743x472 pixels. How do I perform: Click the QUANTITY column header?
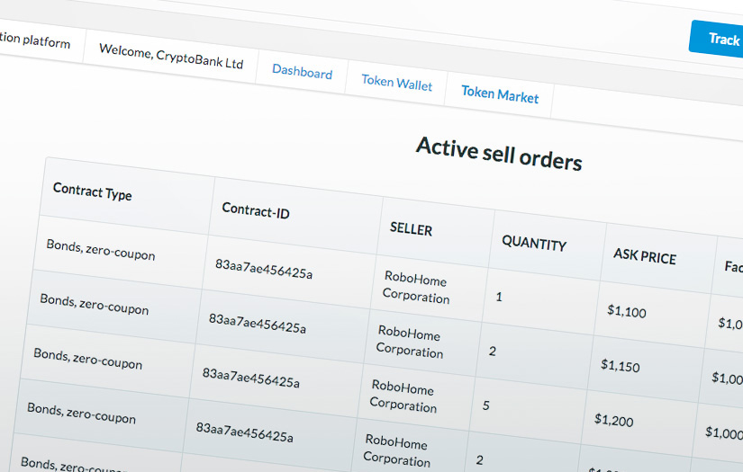click(x=533, y=244)
